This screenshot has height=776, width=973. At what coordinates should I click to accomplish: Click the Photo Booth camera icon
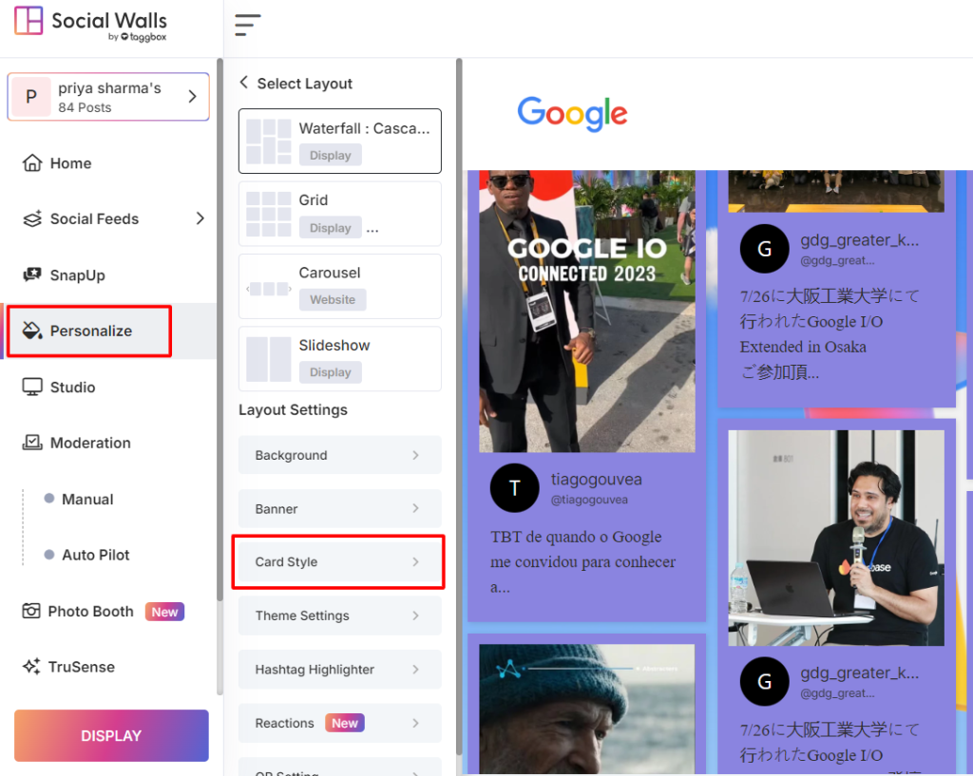click(x=31, y=611)
